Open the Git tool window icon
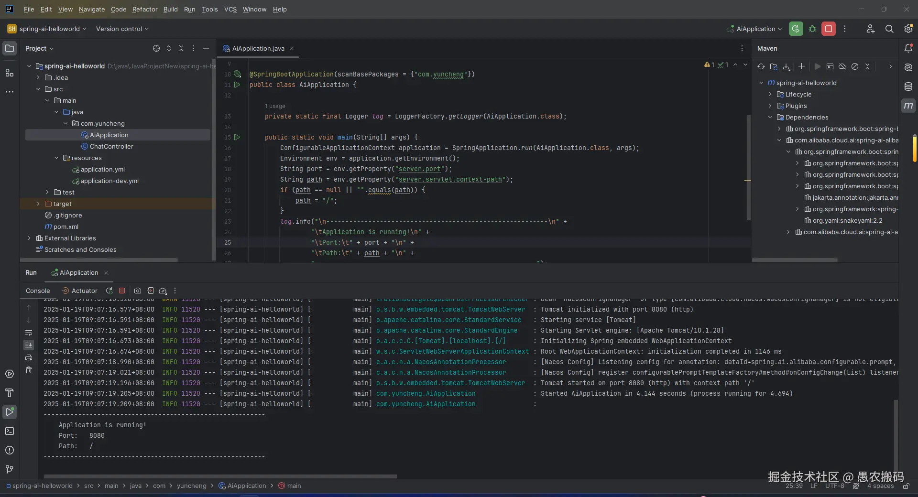 tap(10, 469)
